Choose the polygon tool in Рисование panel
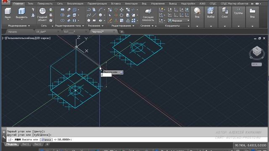Image resolution: width=269 pixels, height=151 pixels. (x=89, y=21)
